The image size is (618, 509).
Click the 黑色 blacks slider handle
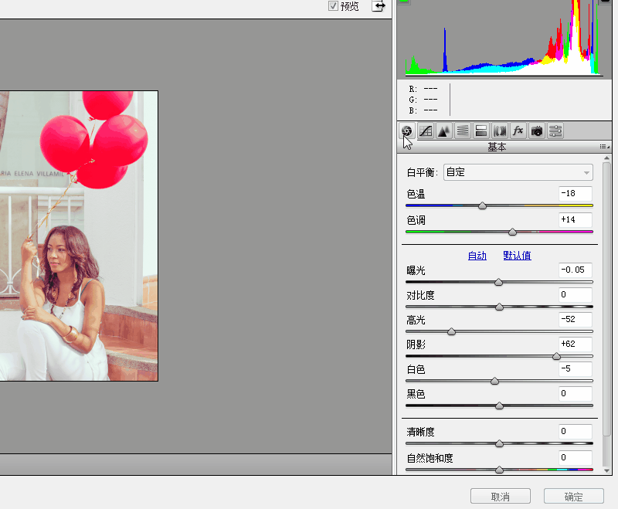[x=499, y=406]
